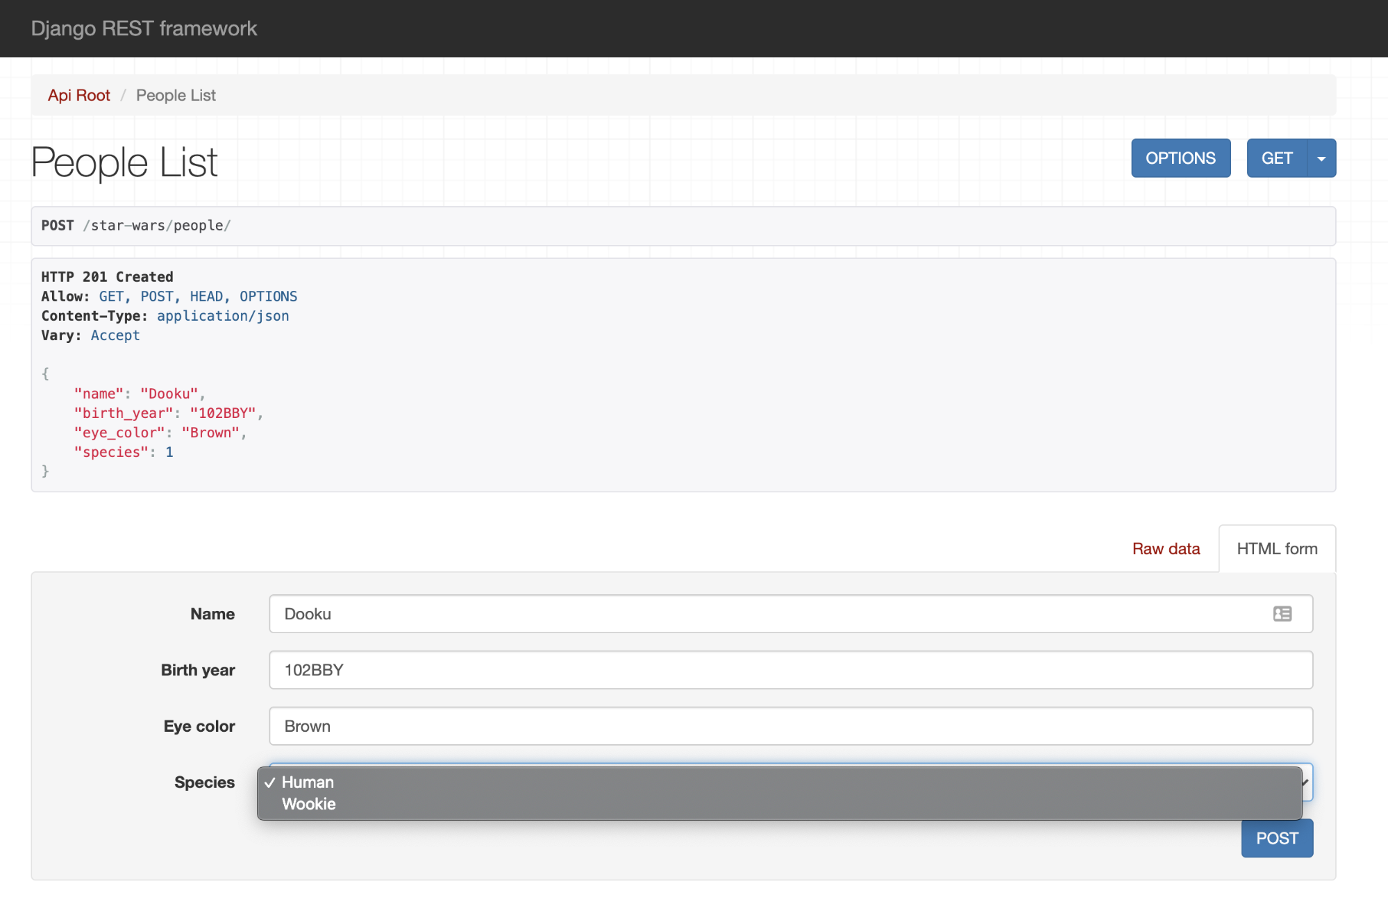Click the "Dooku" value in JSON response
The height and width of the screenshot is (922, 1388).
click(x=169, y=394)
